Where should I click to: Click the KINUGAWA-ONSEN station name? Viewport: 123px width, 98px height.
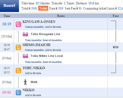click(x=39, y=22)
